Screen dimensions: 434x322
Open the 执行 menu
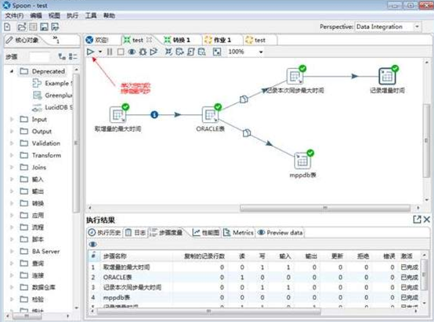[73, 16]
